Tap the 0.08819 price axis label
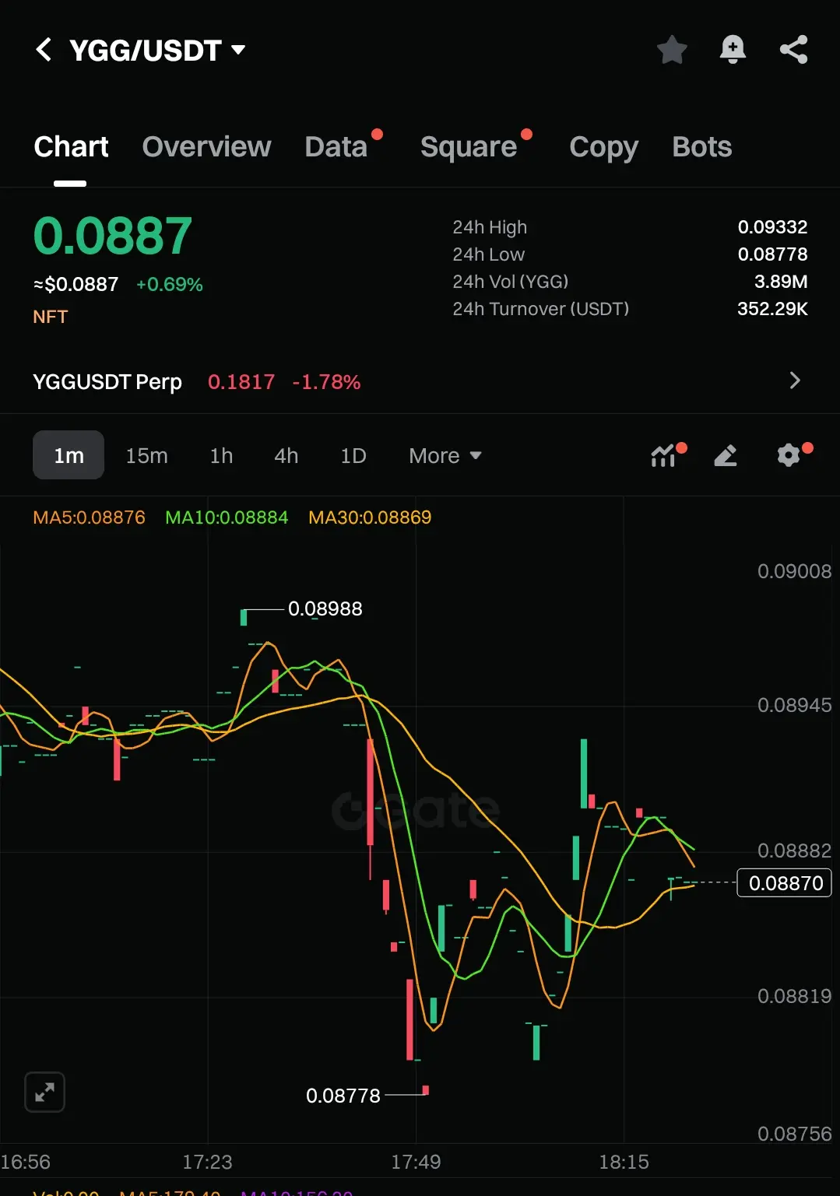The width and height of the screenshot is (840, 1196). click(x=794, y=996)
